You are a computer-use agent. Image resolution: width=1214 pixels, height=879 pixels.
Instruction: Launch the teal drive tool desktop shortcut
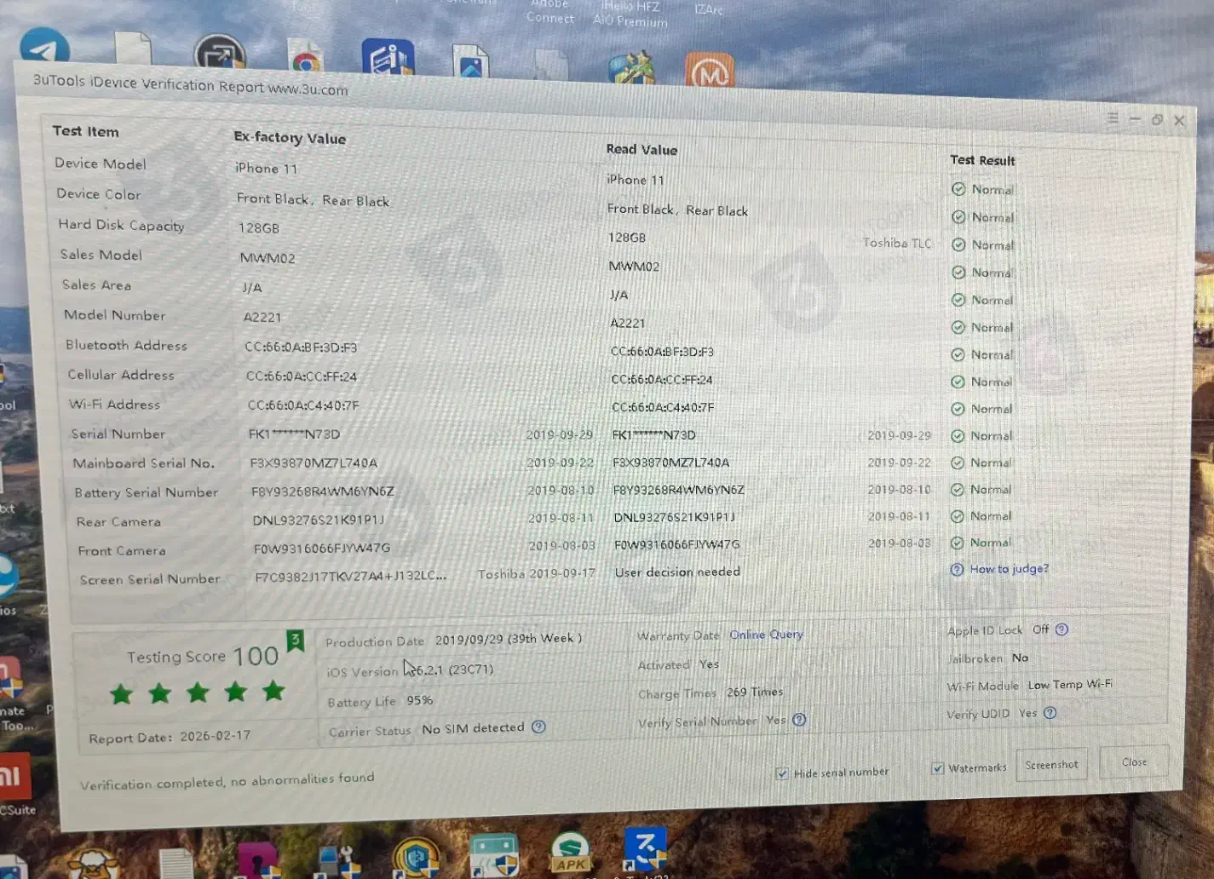pyautogui.click(x=494, y=855)
